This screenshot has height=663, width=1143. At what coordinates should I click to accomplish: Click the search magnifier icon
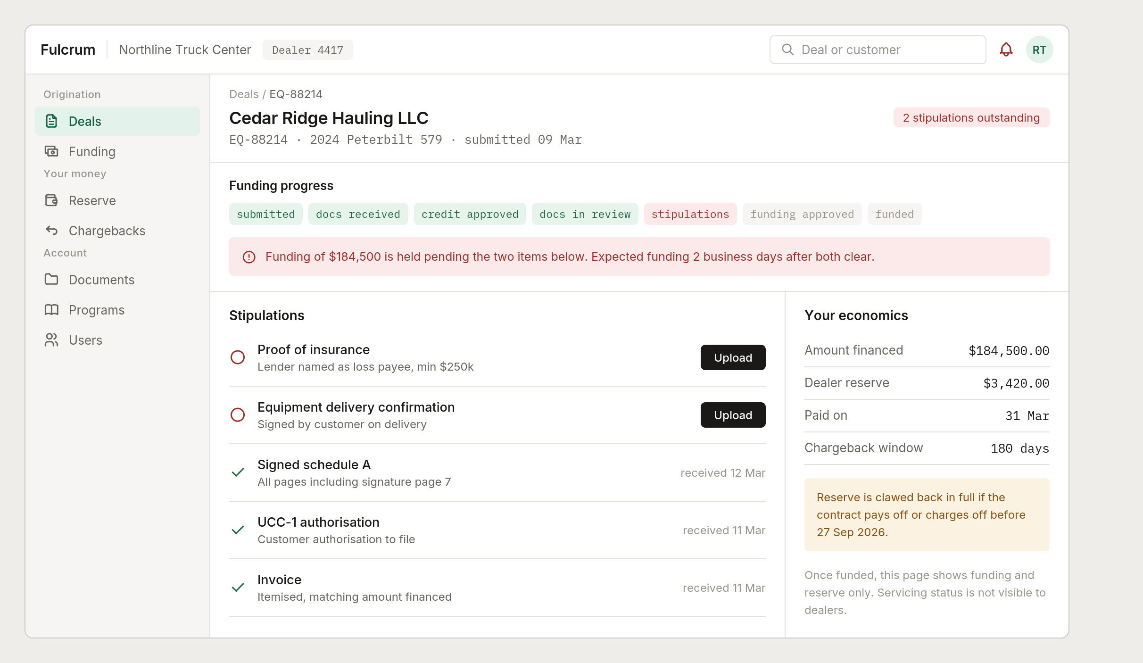click(787, 50)
